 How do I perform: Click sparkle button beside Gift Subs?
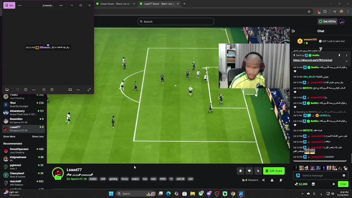[258, 171]
